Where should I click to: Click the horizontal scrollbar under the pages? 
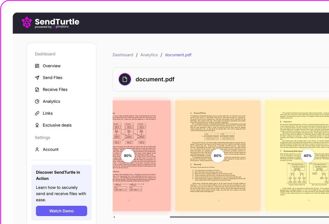point(249,217)
